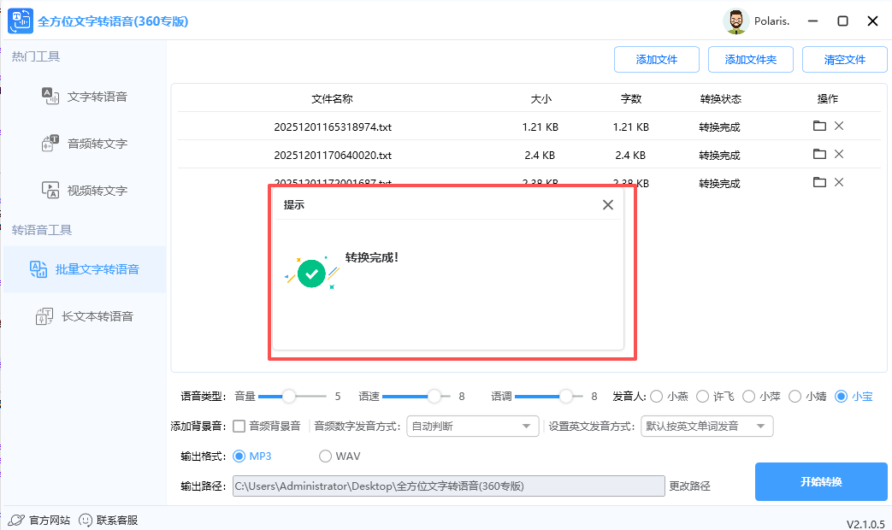Select 小燕 as the voice speaker
This screenshot has height=530, width=892.
657,396
